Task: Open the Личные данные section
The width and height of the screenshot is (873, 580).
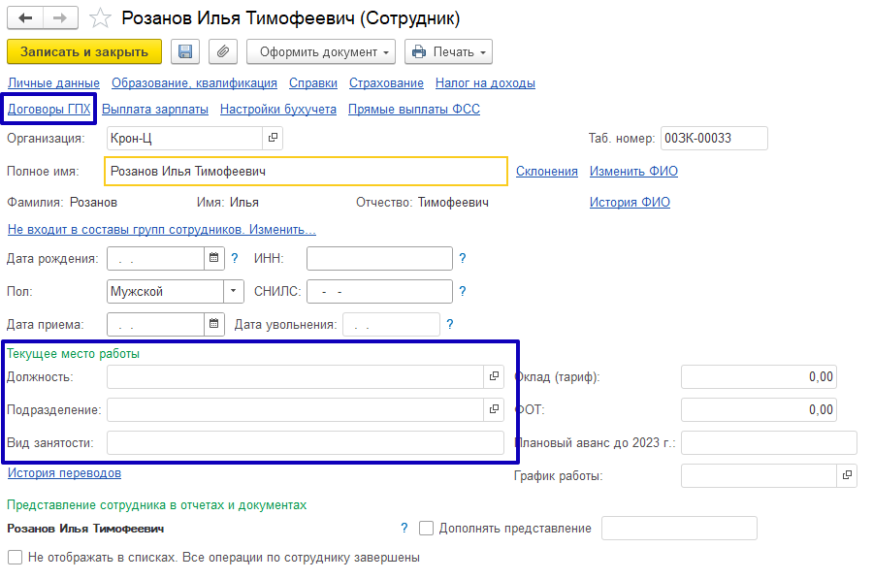Action: pos(53,83)
